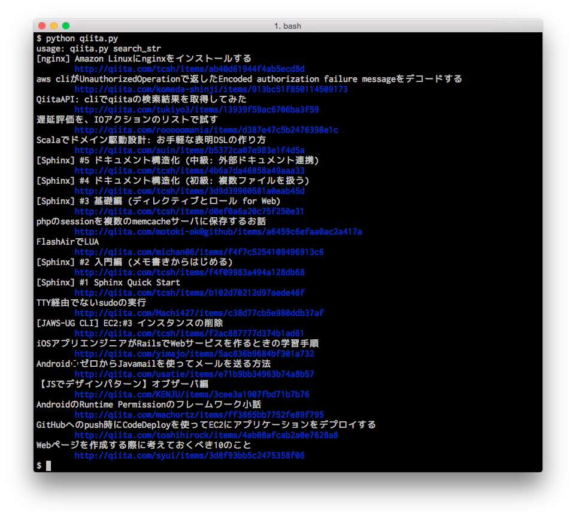This screenshot has width=576, height=520.
Task: Click the 'FlashAirでLUA' title line
Action: click(x=68, y=242)
